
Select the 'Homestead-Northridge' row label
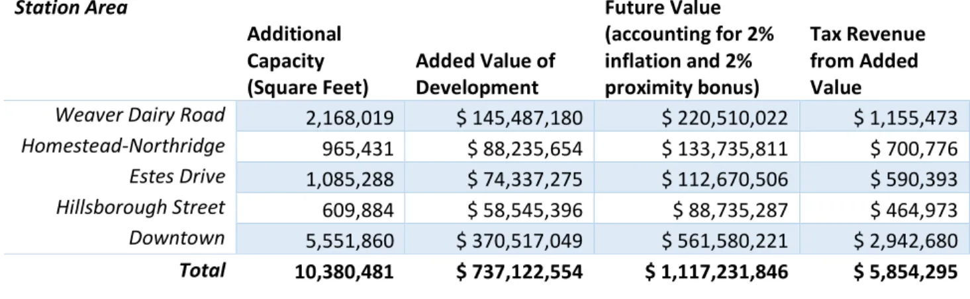tap(122, 147)
